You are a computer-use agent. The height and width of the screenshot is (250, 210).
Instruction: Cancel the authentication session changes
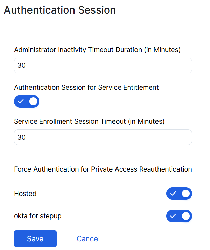88,239
